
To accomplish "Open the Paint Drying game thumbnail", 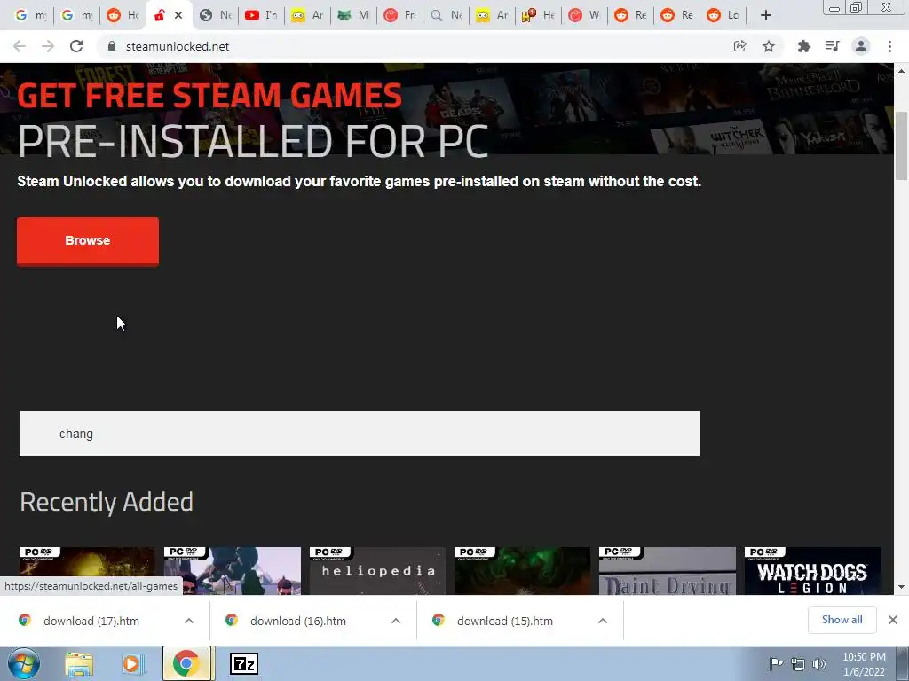I will tap(668, 571).
